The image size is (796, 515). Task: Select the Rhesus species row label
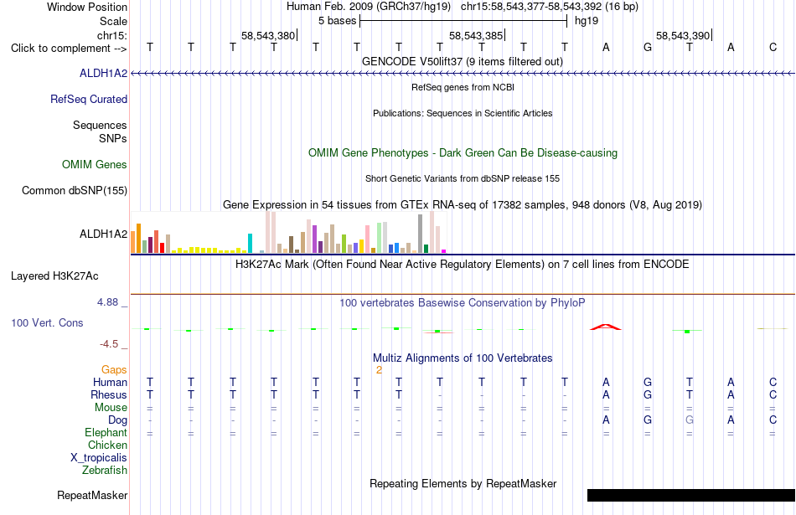pyautogui.click(x=109, y=394)
